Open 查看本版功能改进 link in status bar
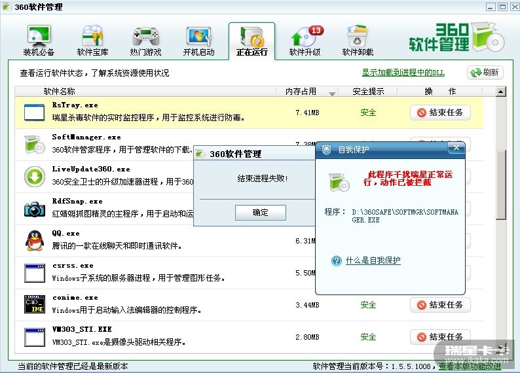The image size is (520, 373). pyautogui.click(x=470, y=366)
